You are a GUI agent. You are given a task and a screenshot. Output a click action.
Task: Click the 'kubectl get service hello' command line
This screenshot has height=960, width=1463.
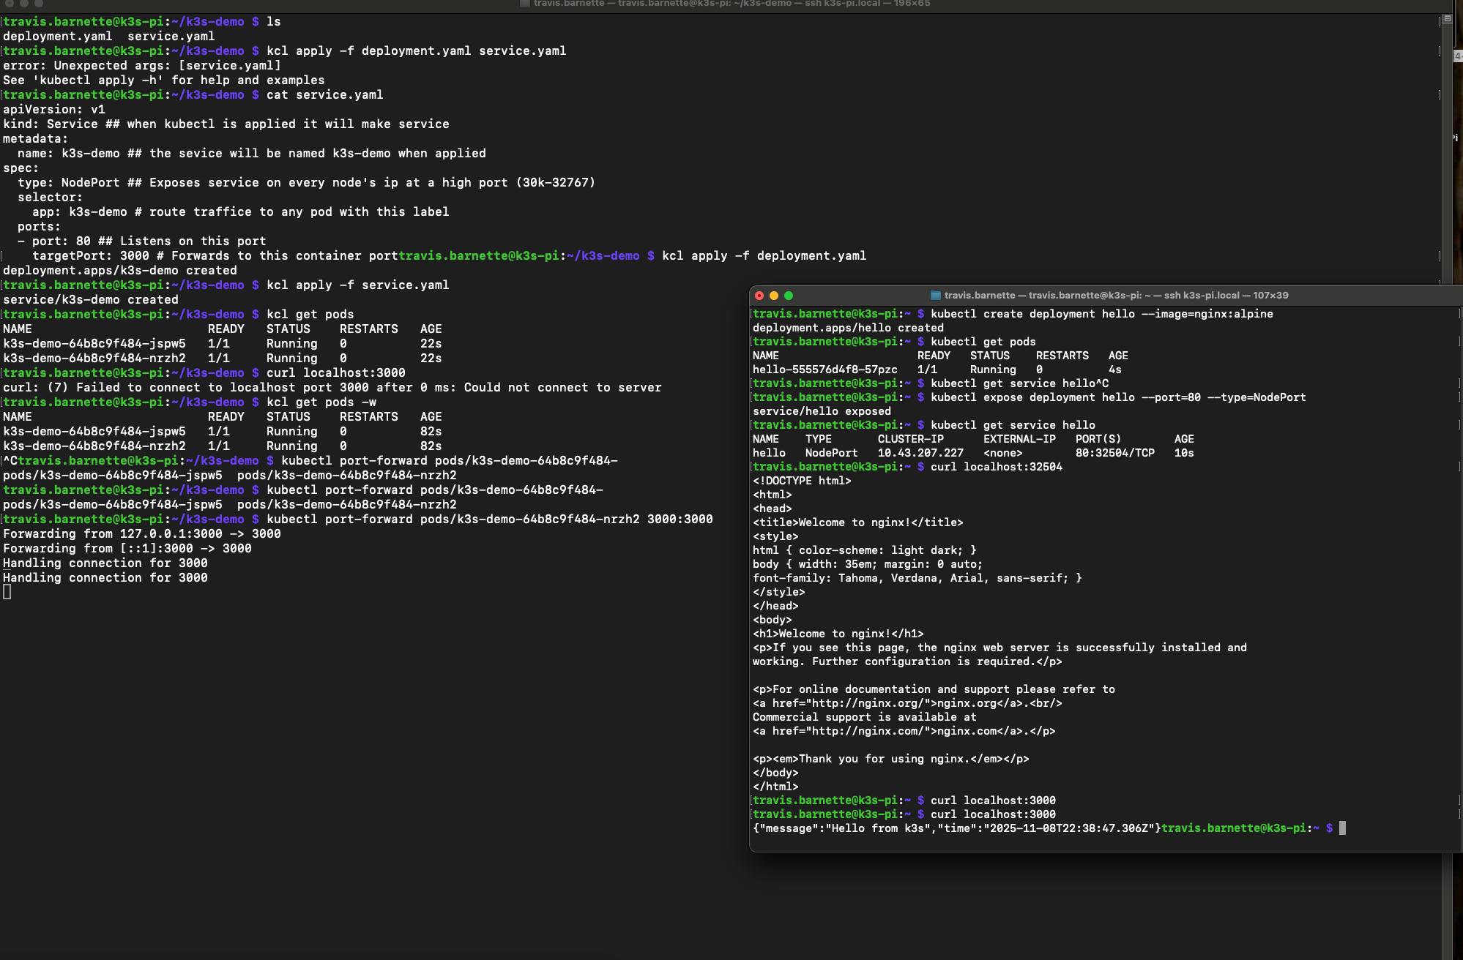[1013, 425]
